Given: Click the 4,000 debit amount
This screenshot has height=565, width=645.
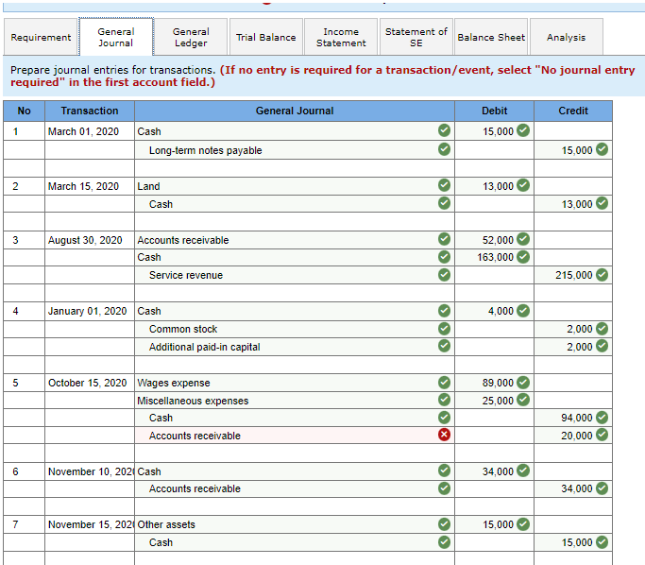Looking at the screenshot, I should coord(501,311).
